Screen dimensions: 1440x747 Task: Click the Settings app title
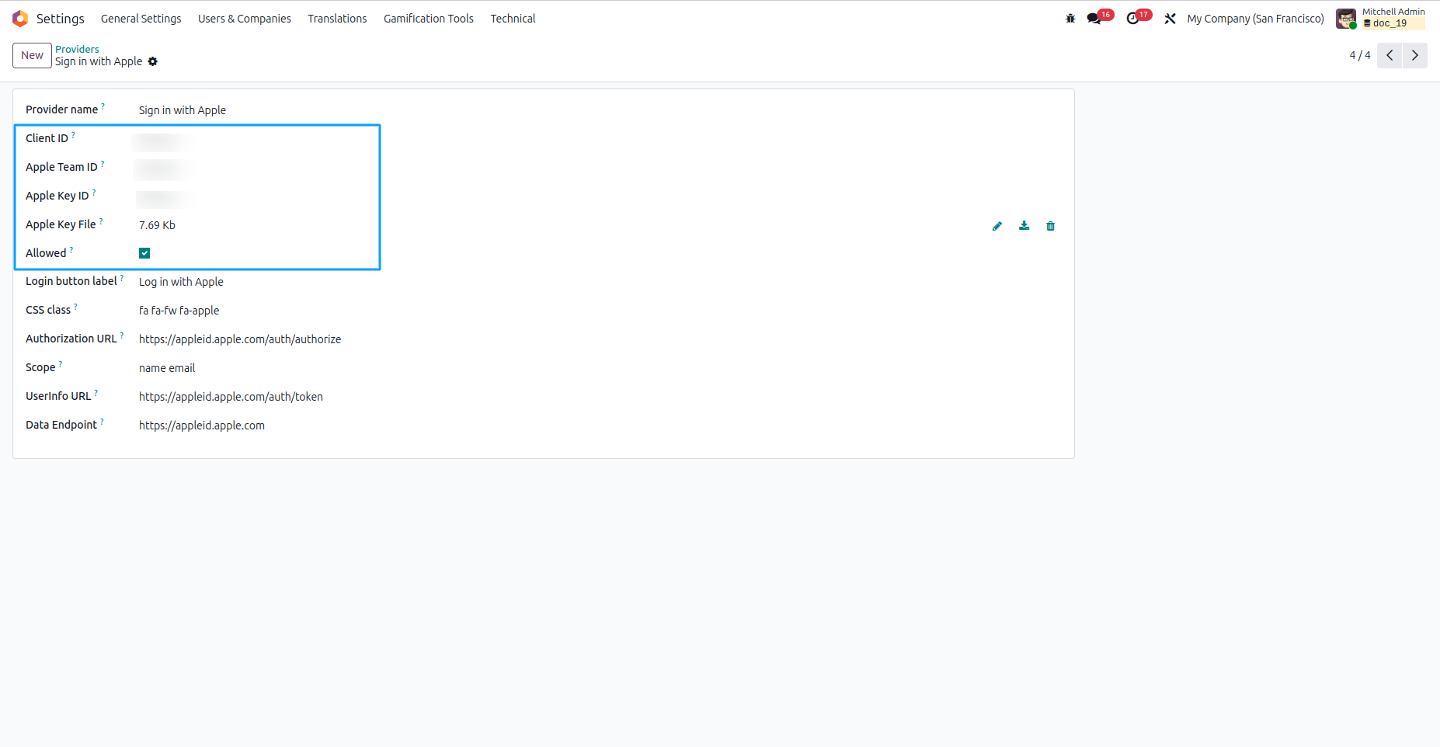[x=60, y=19]
